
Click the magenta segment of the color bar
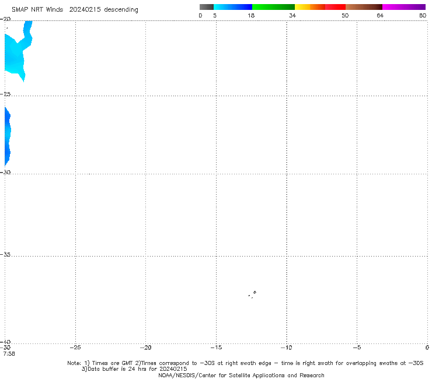(403, 7)
